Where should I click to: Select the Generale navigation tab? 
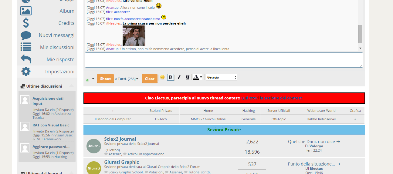tap(249, 119)
